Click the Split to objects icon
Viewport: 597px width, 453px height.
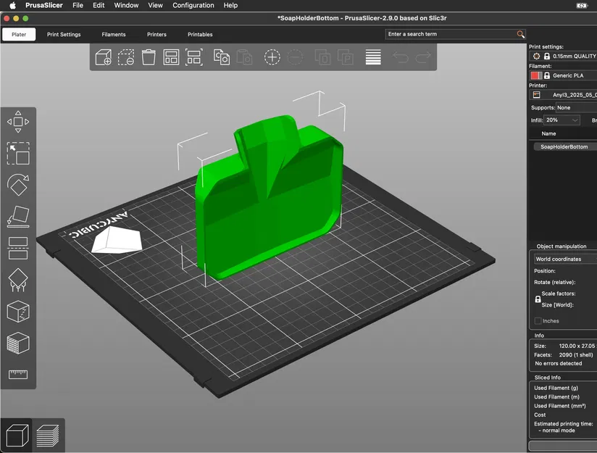pyautogui.click(x=322, y=57)
